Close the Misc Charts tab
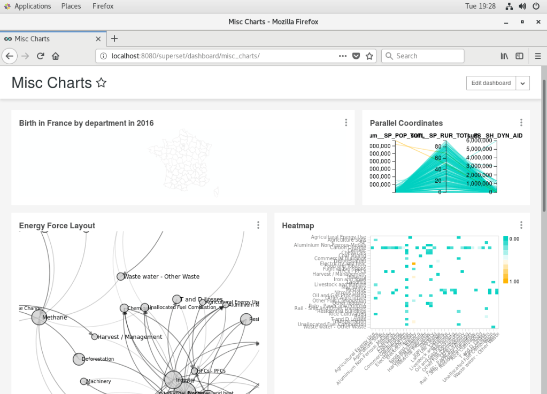547x394 pixels. coord(98,38)
